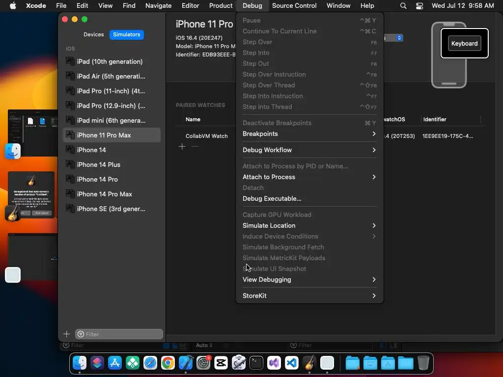Launch Visual Studio from the Dock
This screenshot has height=377, width=503.
click(x=274, y=363)
